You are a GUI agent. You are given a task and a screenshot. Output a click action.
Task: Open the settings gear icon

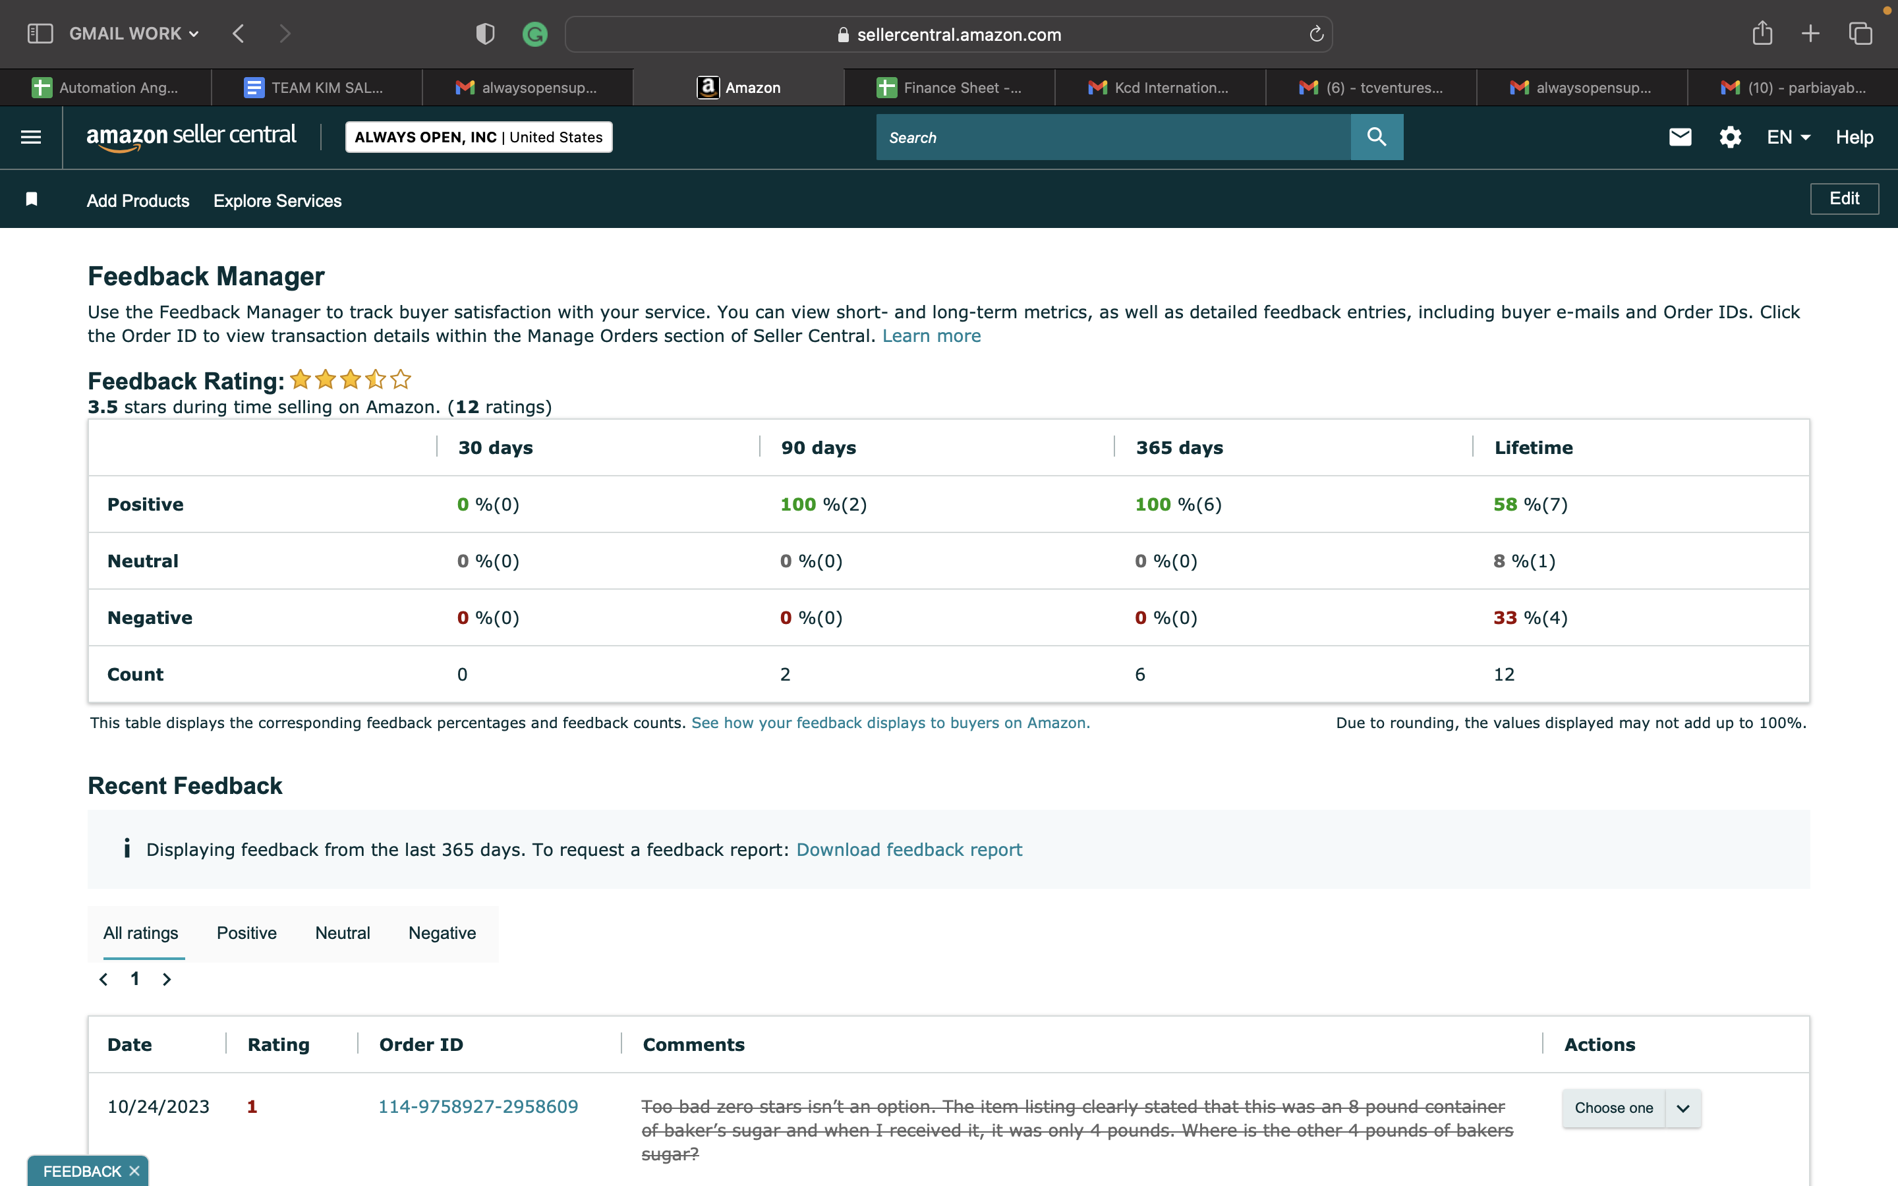pos(1730,137)
